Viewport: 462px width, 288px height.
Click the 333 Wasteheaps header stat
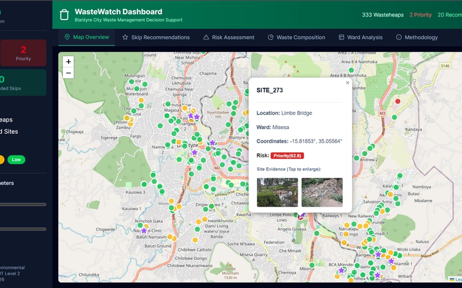coord(382,14)
